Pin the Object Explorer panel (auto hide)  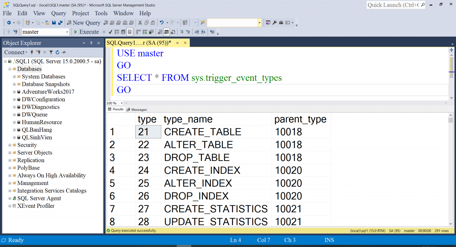(x=91, y=43)
